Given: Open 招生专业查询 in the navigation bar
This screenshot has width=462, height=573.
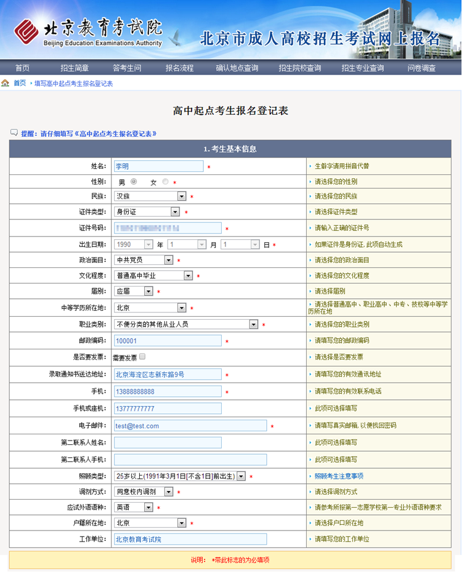Looking at the screenshot, I should [x=363, y=68].
